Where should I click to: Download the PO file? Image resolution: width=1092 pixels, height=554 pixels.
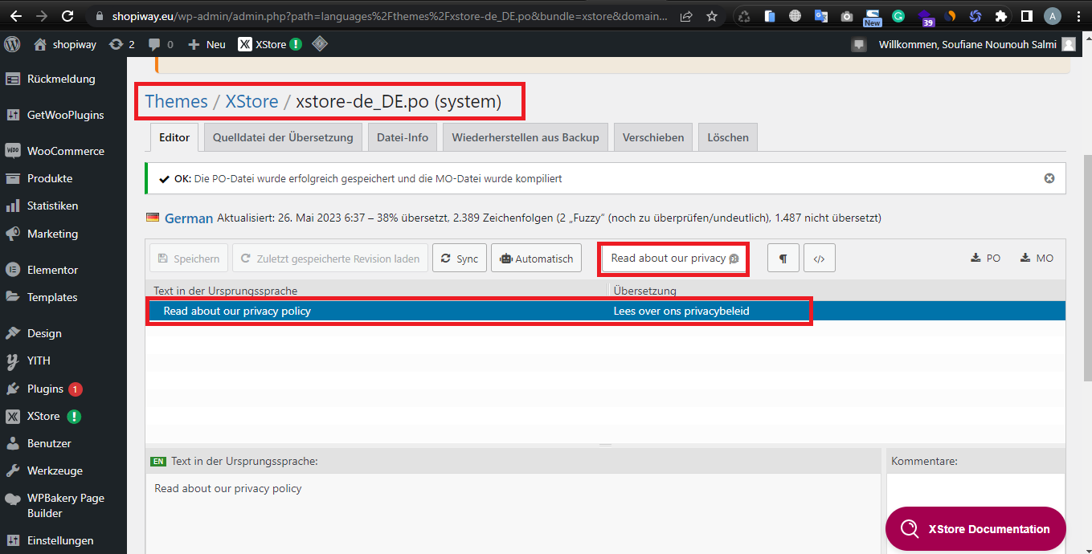pyautogui.click(x=986, y=259)
